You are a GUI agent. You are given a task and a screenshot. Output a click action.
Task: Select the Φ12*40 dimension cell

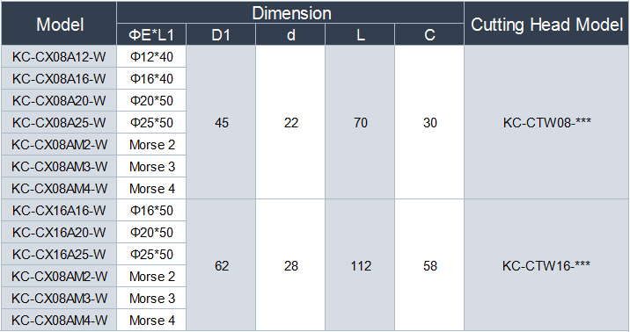[x=151, y=56]
